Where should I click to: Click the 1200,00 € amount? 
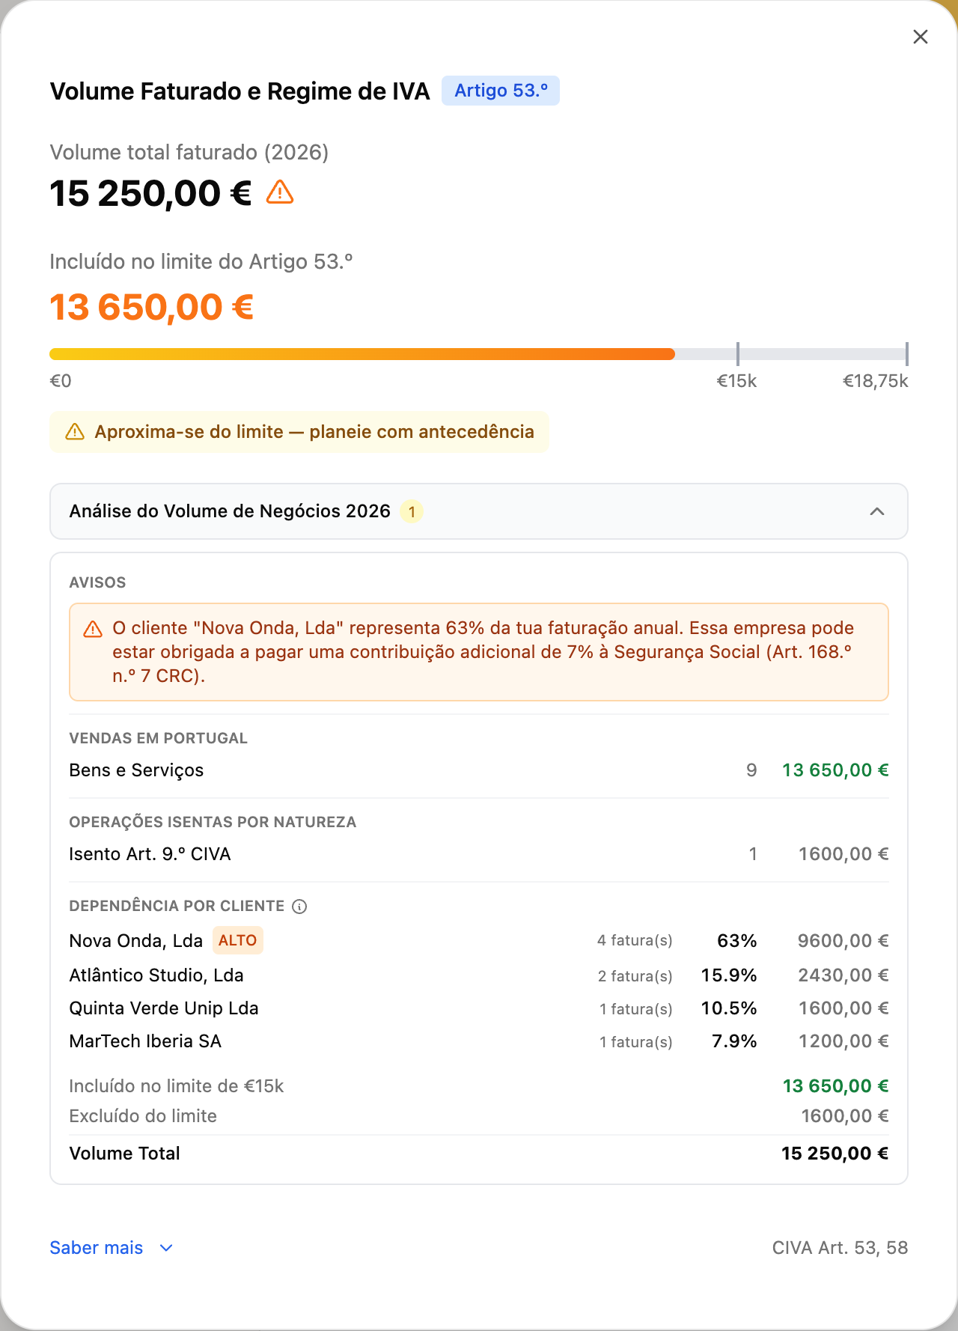(x=843, y=1041)
